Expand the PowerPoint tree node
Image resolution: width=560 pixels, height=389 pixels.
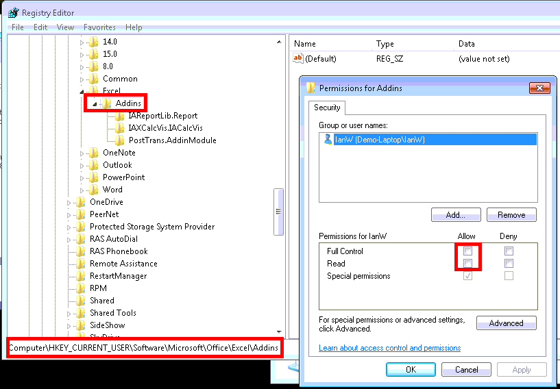[x=82, y=178]
